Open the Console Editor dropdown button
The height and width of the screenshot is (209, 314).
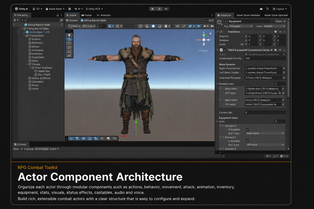coord(54,149)
